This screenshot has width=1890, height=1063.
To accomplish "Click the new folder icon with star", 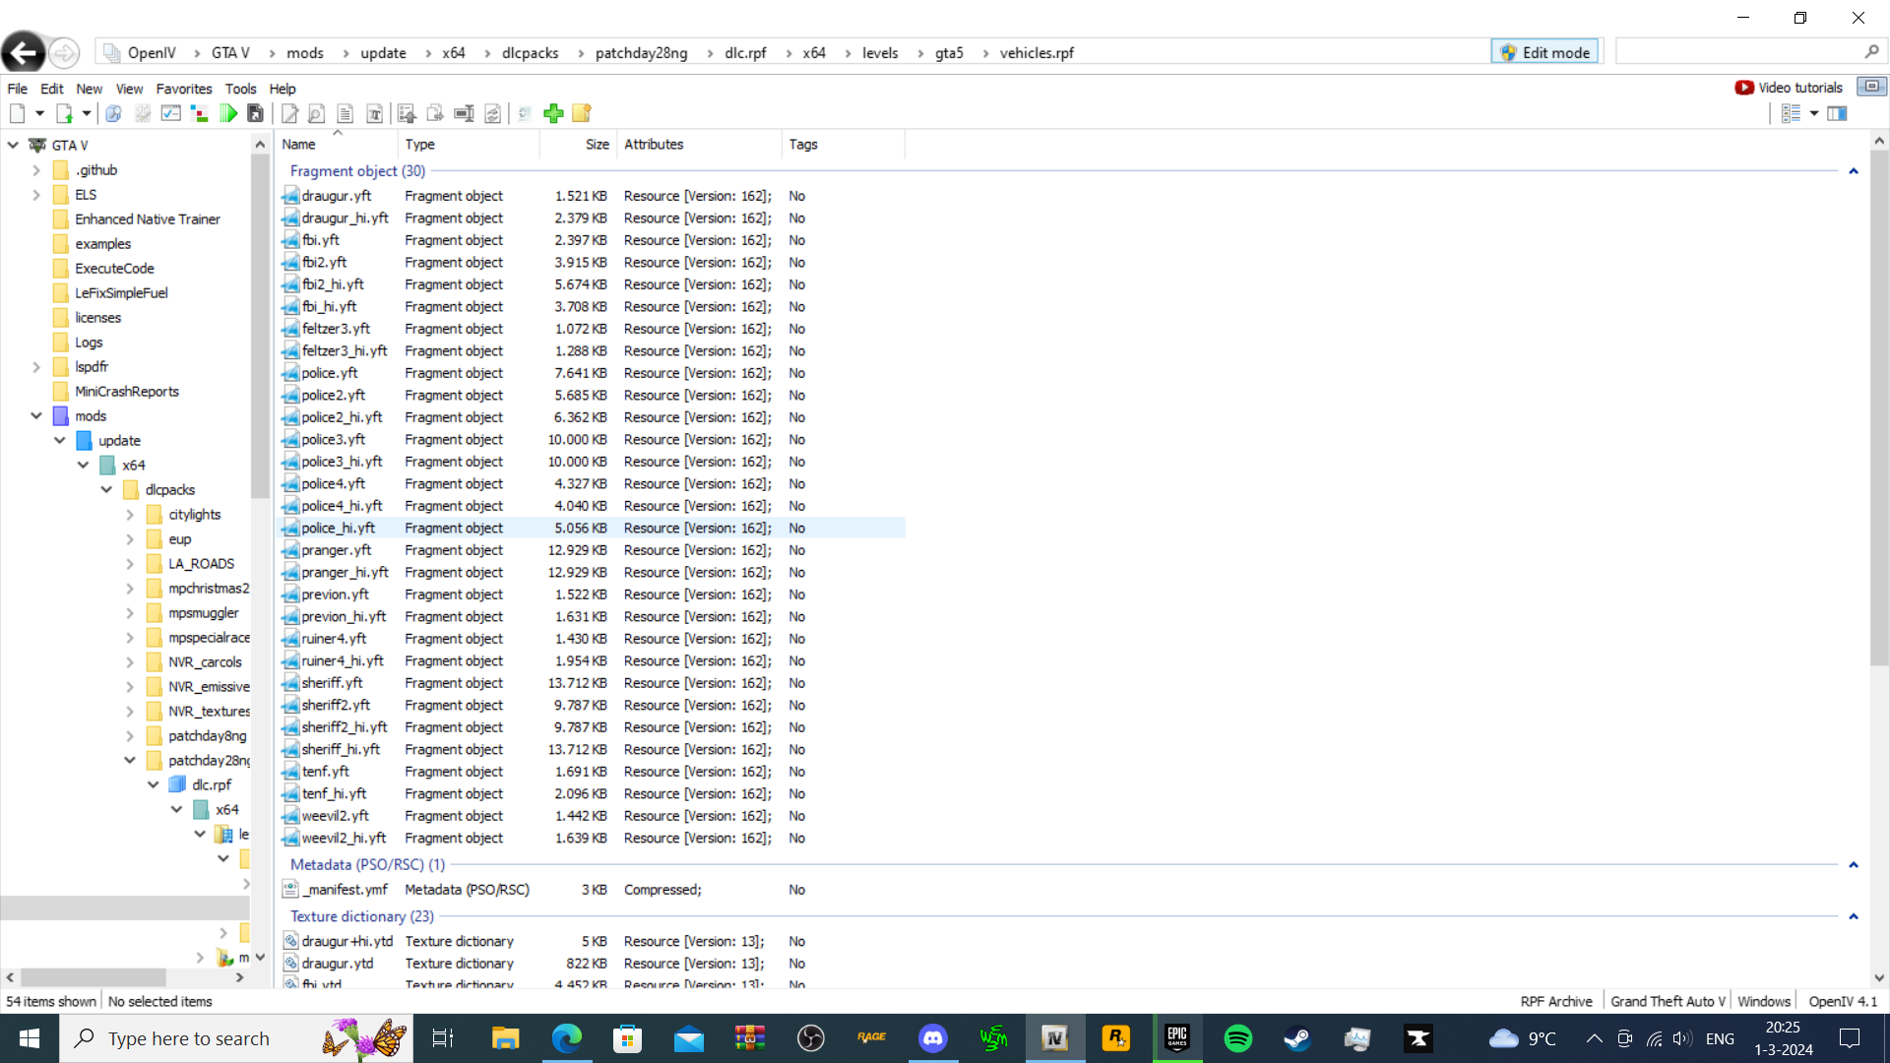I will (x=582, y=113).
